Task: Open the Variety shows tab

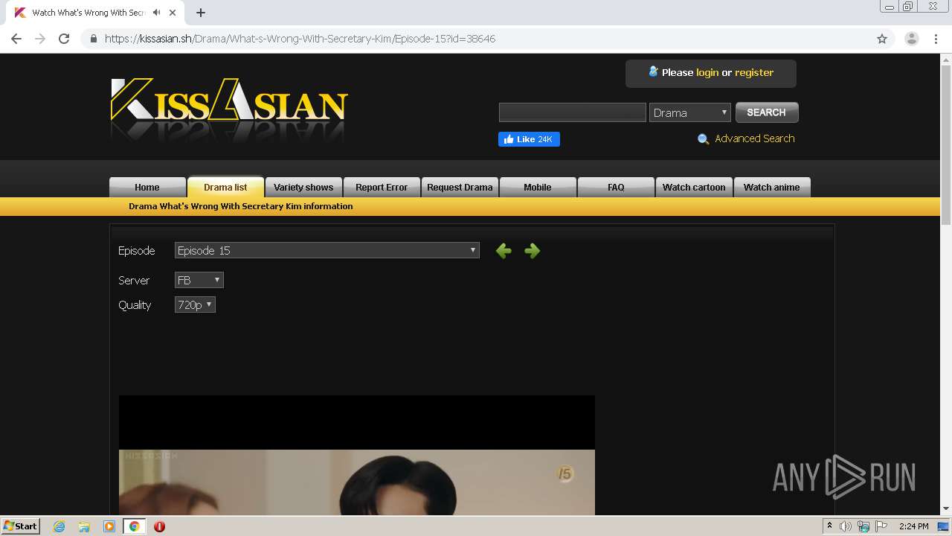Action: 303,187
